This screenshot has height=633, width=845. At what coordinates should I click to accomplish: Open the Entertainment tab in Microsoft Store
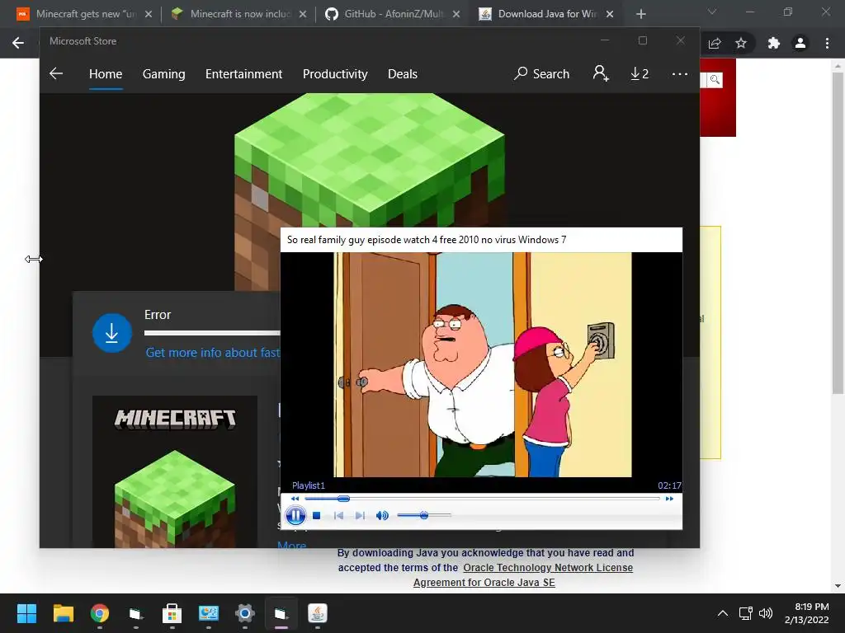(243, 74)
